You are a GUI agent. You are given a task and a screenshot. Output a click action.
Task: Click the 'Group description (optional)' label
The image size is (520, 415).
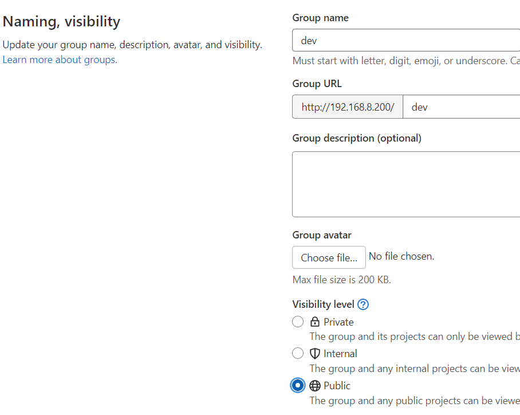357,138
